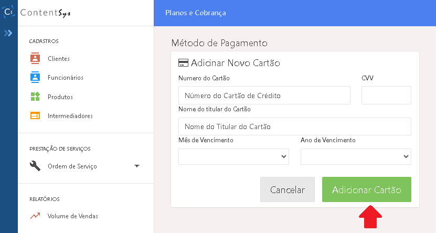Click the Ordem de Serviço wrench icon
Viewport: 436px width, 233px height.
(x=35, y=166)
